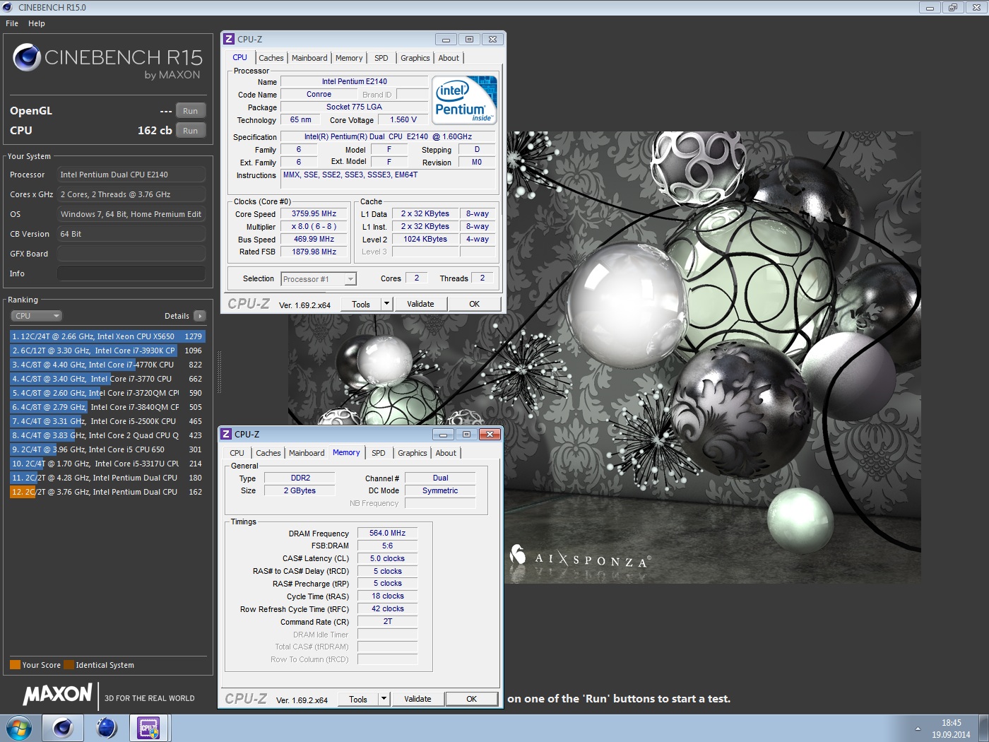
Task: Select Caches tab in lower CPU-Z window
Action: point(268,453)
